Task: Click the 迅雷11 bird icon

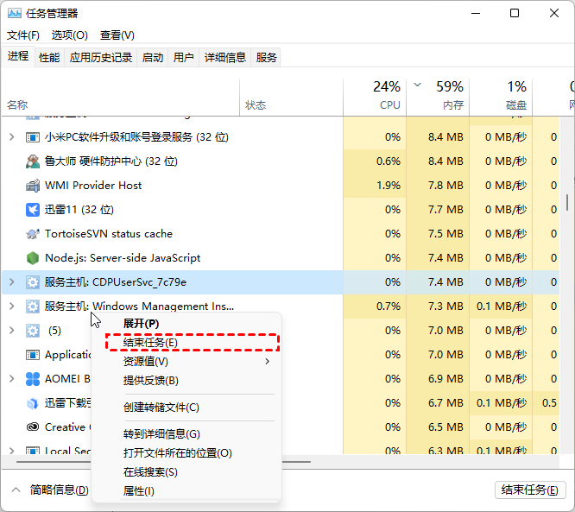Action: tap(33, 210)
